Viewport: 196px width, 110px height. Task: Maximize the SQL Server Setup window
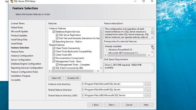pyautogui.click(x=144, y=1)
